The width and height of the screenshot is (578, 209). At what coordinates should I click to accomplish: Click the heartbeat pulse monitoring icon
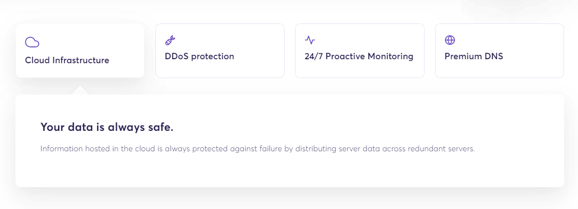(x=310, y=40)
